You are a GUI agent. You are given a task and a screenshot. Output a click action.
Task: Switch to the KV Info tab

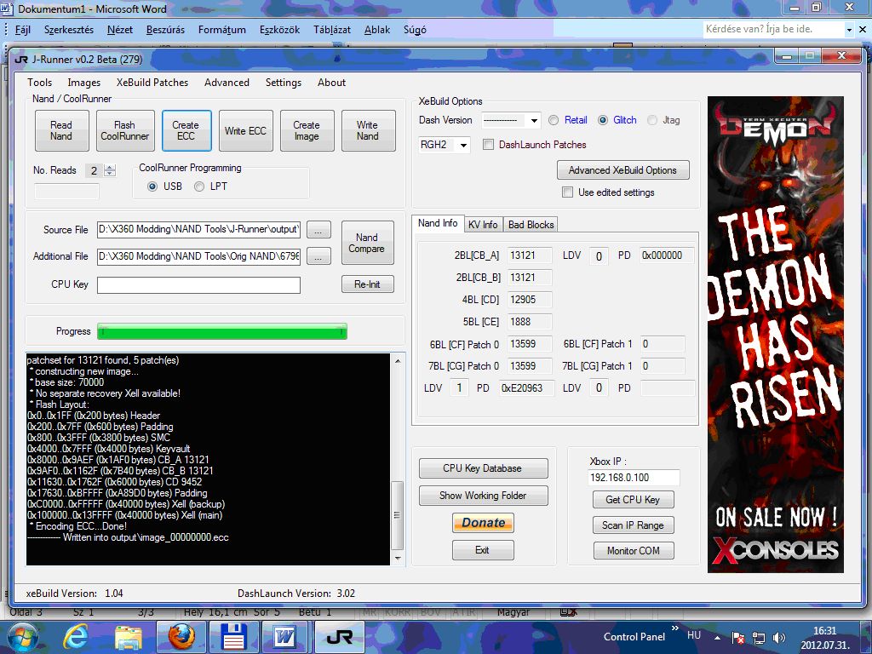pos(483,225)
